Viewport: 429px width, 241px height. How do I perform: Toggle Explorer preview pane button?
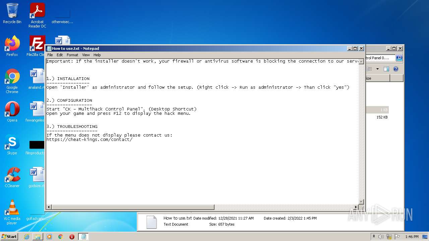tap(386, 69)
